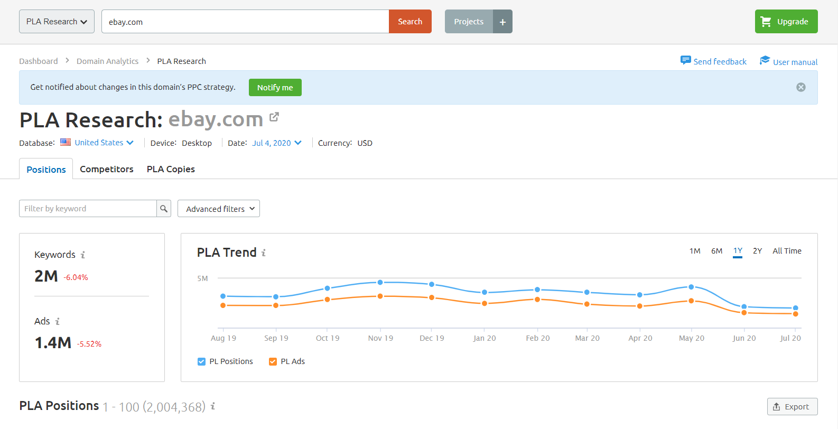Select the 1M time range

(x=695, y=251)
